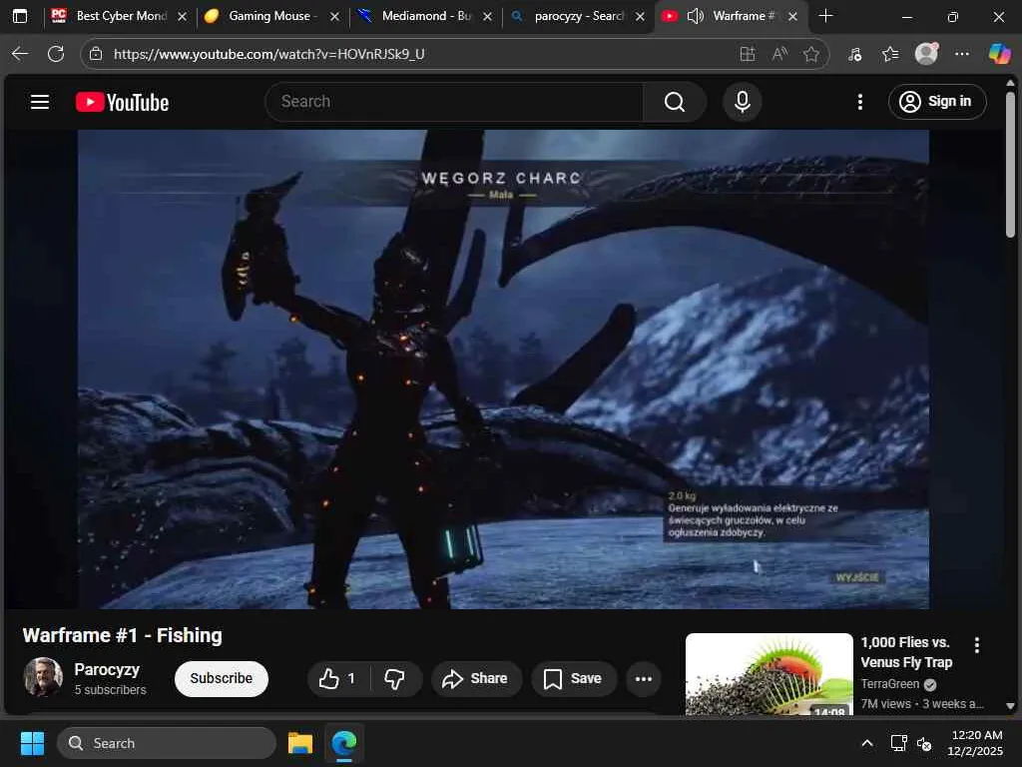
Task: Add this page to favorites star
Action: [x=810, y=54]
